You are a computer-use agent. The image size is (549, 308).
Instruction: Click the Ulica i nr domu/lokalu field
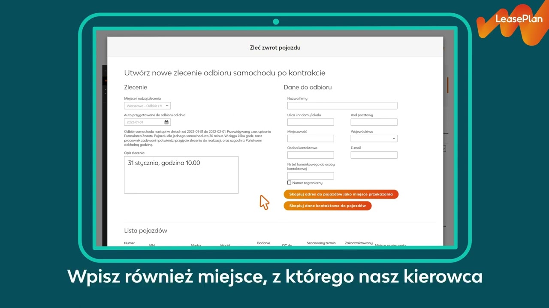point(311,122)
